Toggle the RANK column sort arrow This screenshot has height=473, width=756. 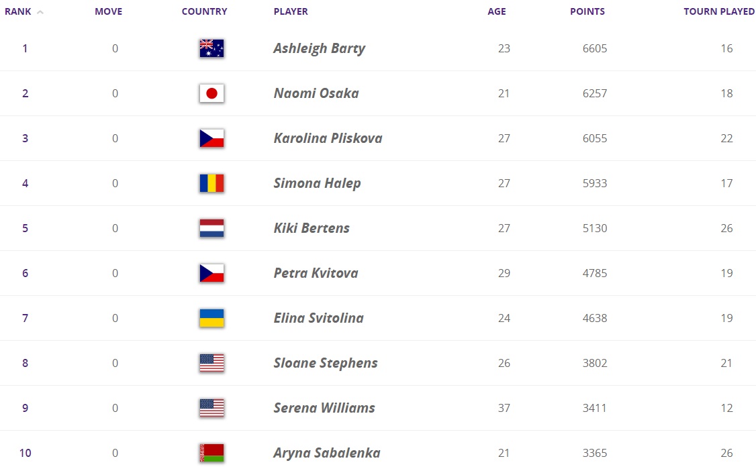pos(40,12)
